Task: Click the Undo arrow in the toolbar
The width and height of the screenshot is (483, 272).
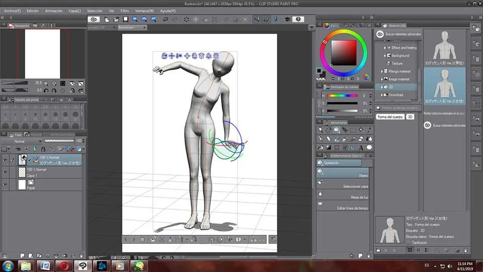Action: (x=166, y=19)
